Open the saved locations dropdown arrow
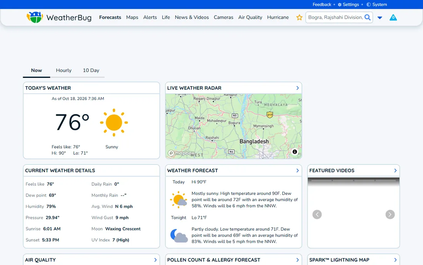The height and width of the screenshot is (265, 423). coord(380,18)
